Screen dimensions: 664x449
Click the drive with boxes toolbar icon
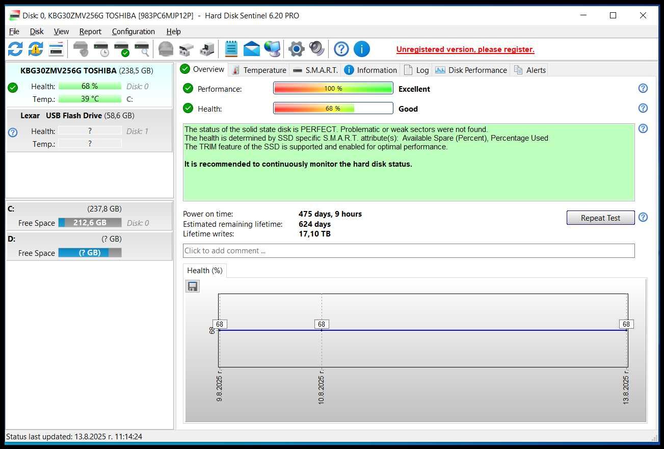pyautogui.click(x=187, y=49)
